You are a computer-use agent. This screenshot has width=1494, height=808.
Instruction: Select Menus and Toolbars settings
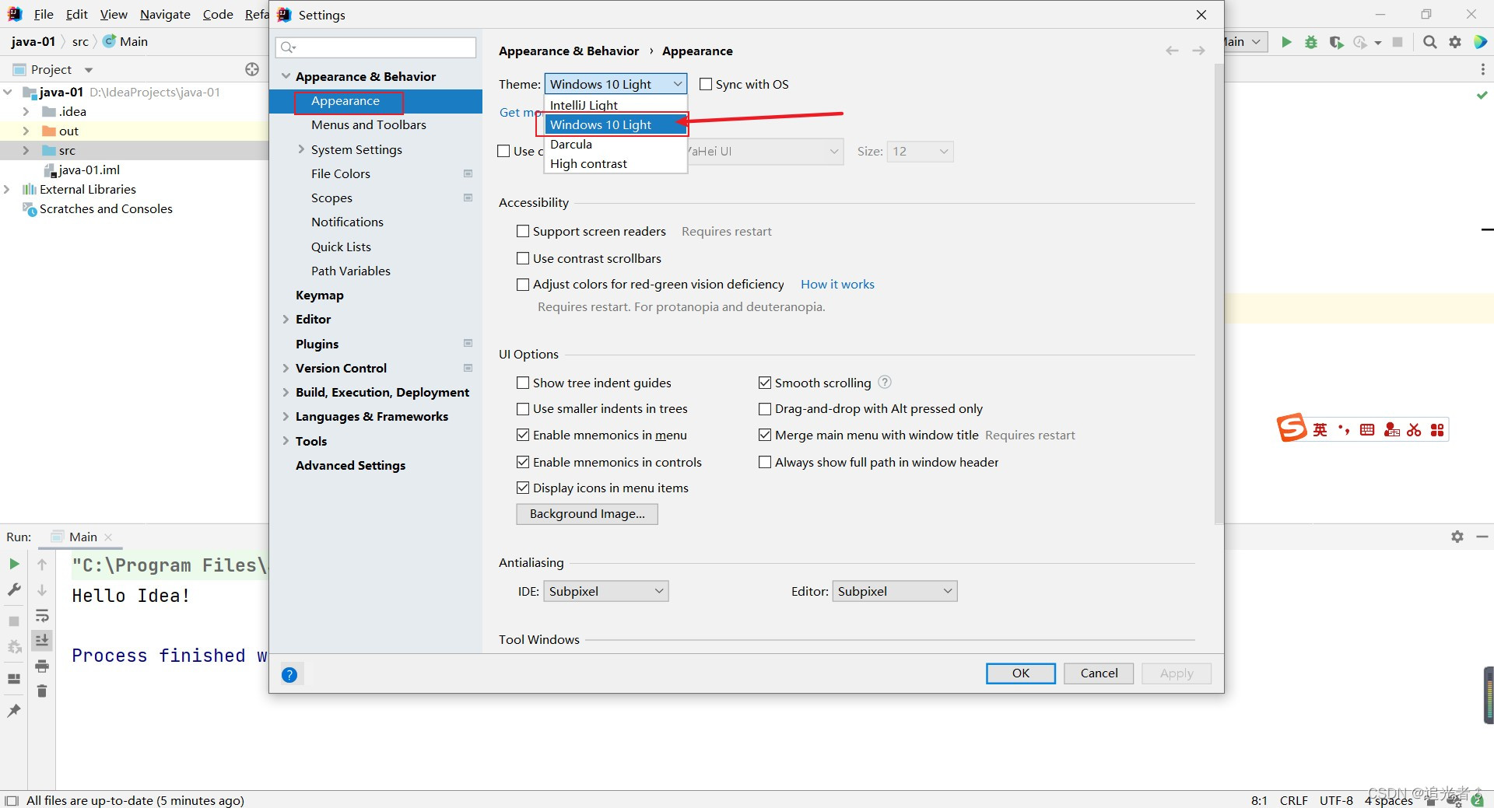[x=369, y=125]
